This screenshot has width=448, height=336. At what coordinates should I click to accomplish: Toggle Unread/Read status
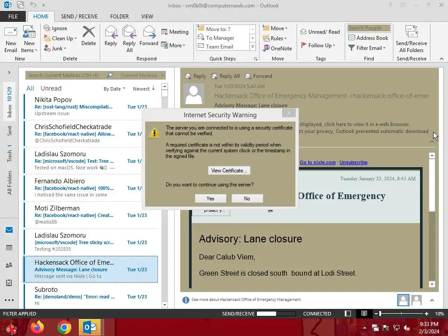[320, 31]
